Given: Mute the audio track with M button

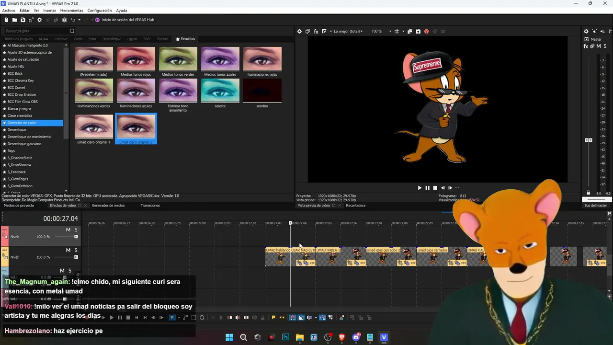Looking at the screenshot, I should pyautogui.click(x=62, y=271).
